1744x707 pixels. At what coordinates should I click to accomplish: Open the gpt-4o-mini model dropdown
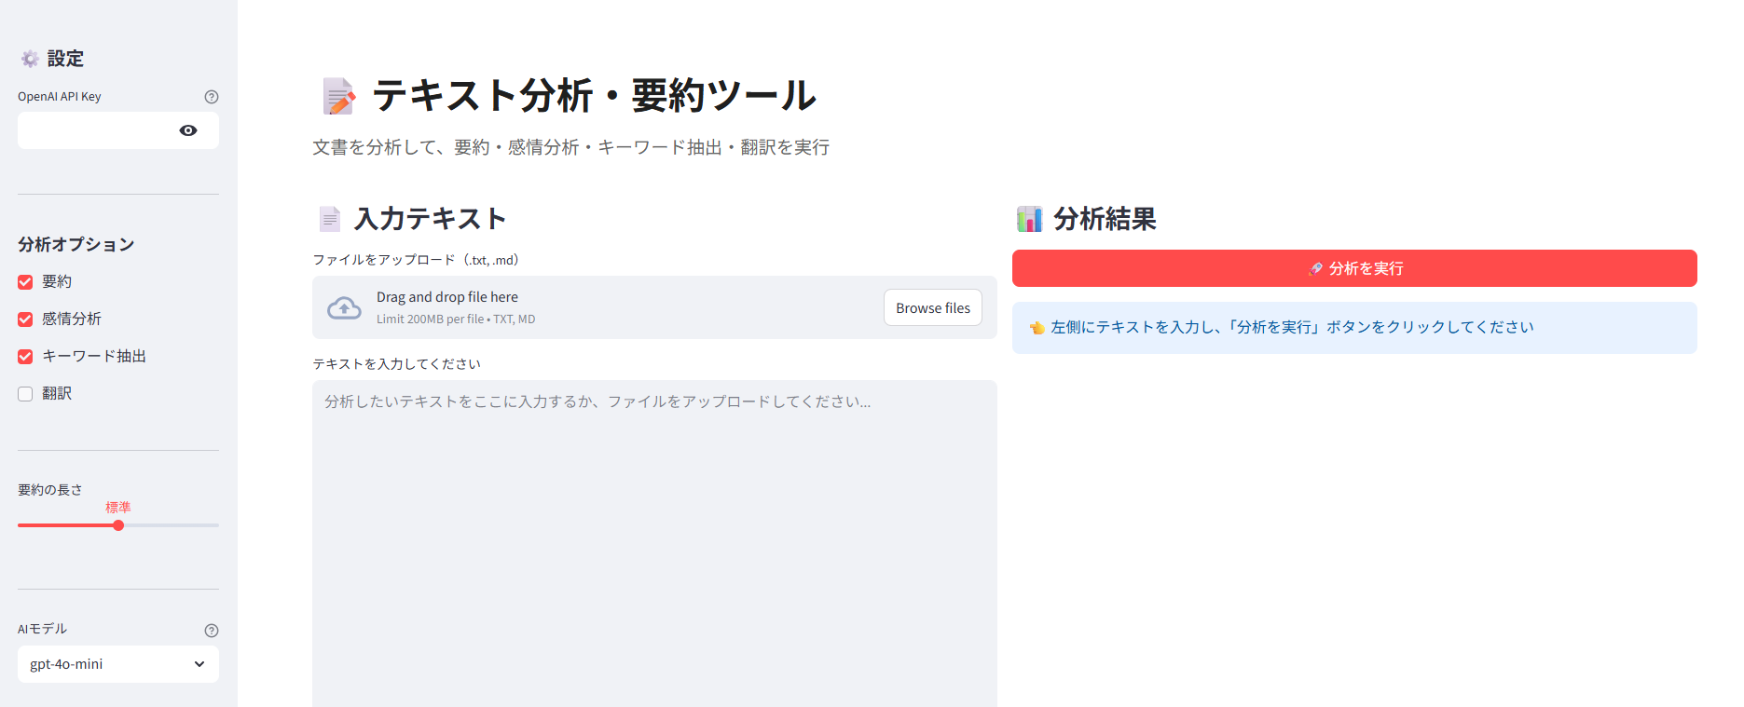(118, 664)
